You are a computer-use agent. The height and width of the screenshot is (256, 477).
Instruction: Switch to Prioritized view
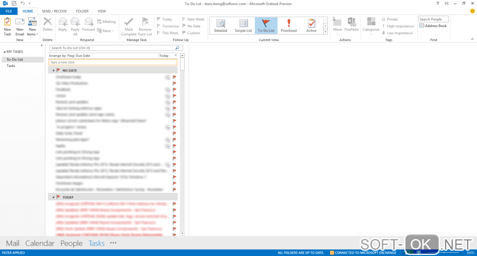coord(289,26)
